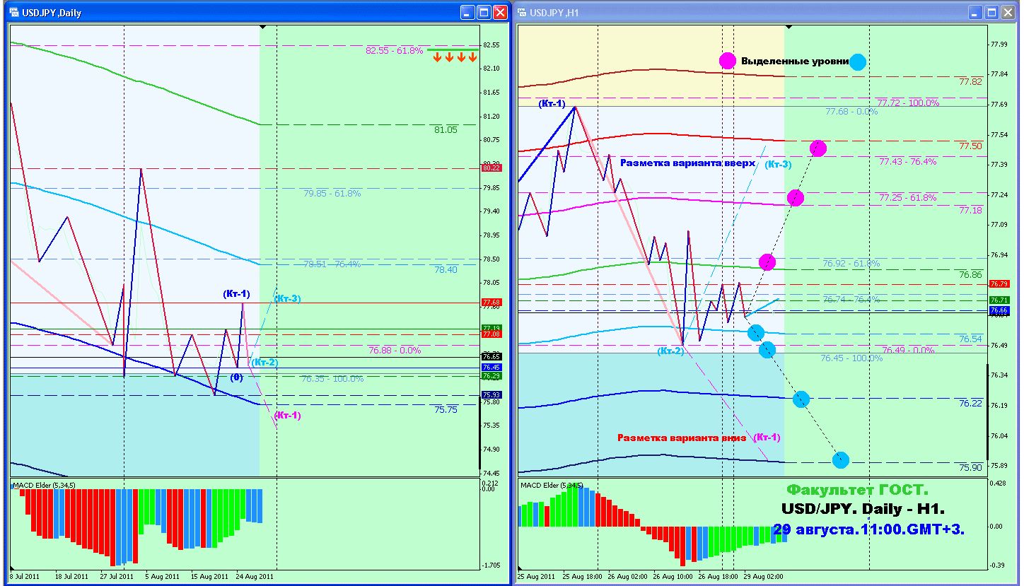1024x586 pixels.
Task: Click the '(Кт-3)' label in the H1 chart
Action: (778, 164)
